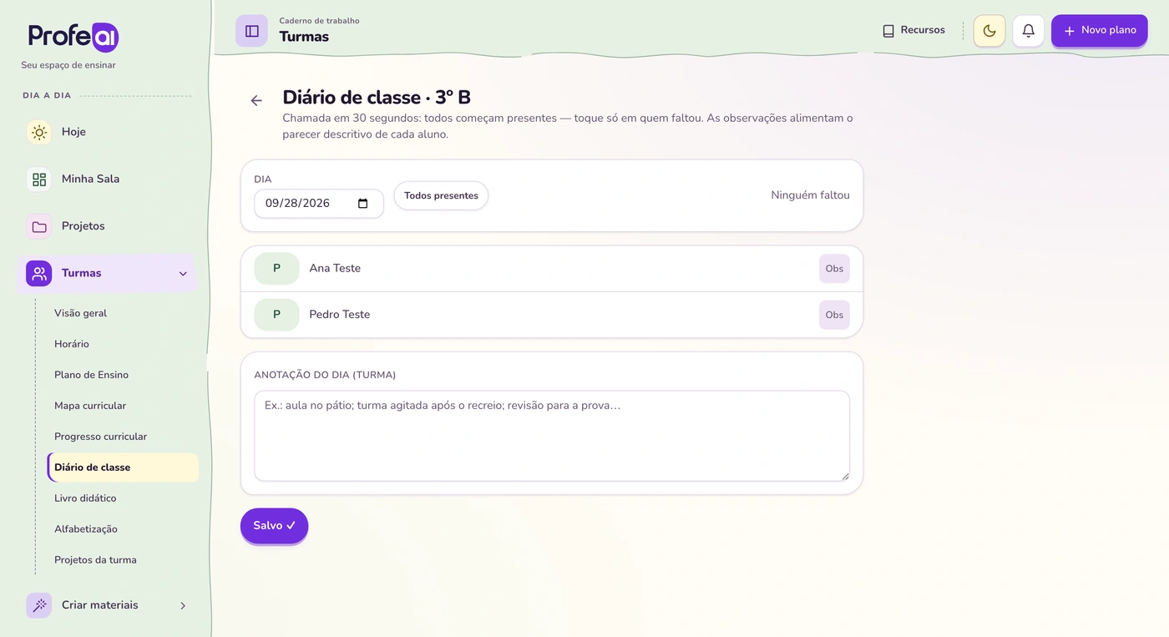Click the 'Pedro Teste' student name
1169x637 pixels.
(340, 315)
